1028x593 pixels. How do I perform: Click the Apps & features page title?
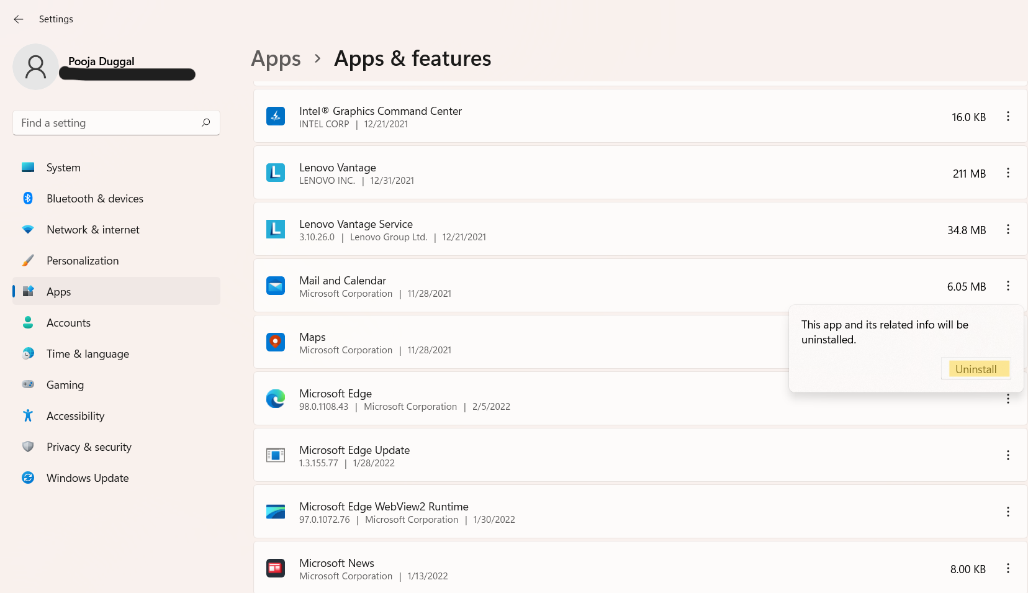tap(413, 58)
